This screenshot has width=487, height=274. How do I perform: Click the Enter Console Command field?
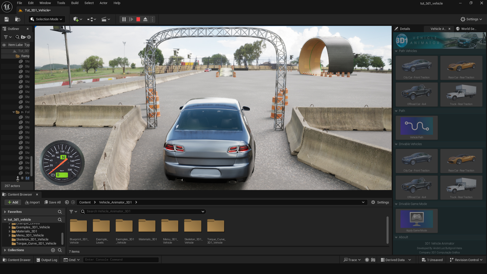121,260
